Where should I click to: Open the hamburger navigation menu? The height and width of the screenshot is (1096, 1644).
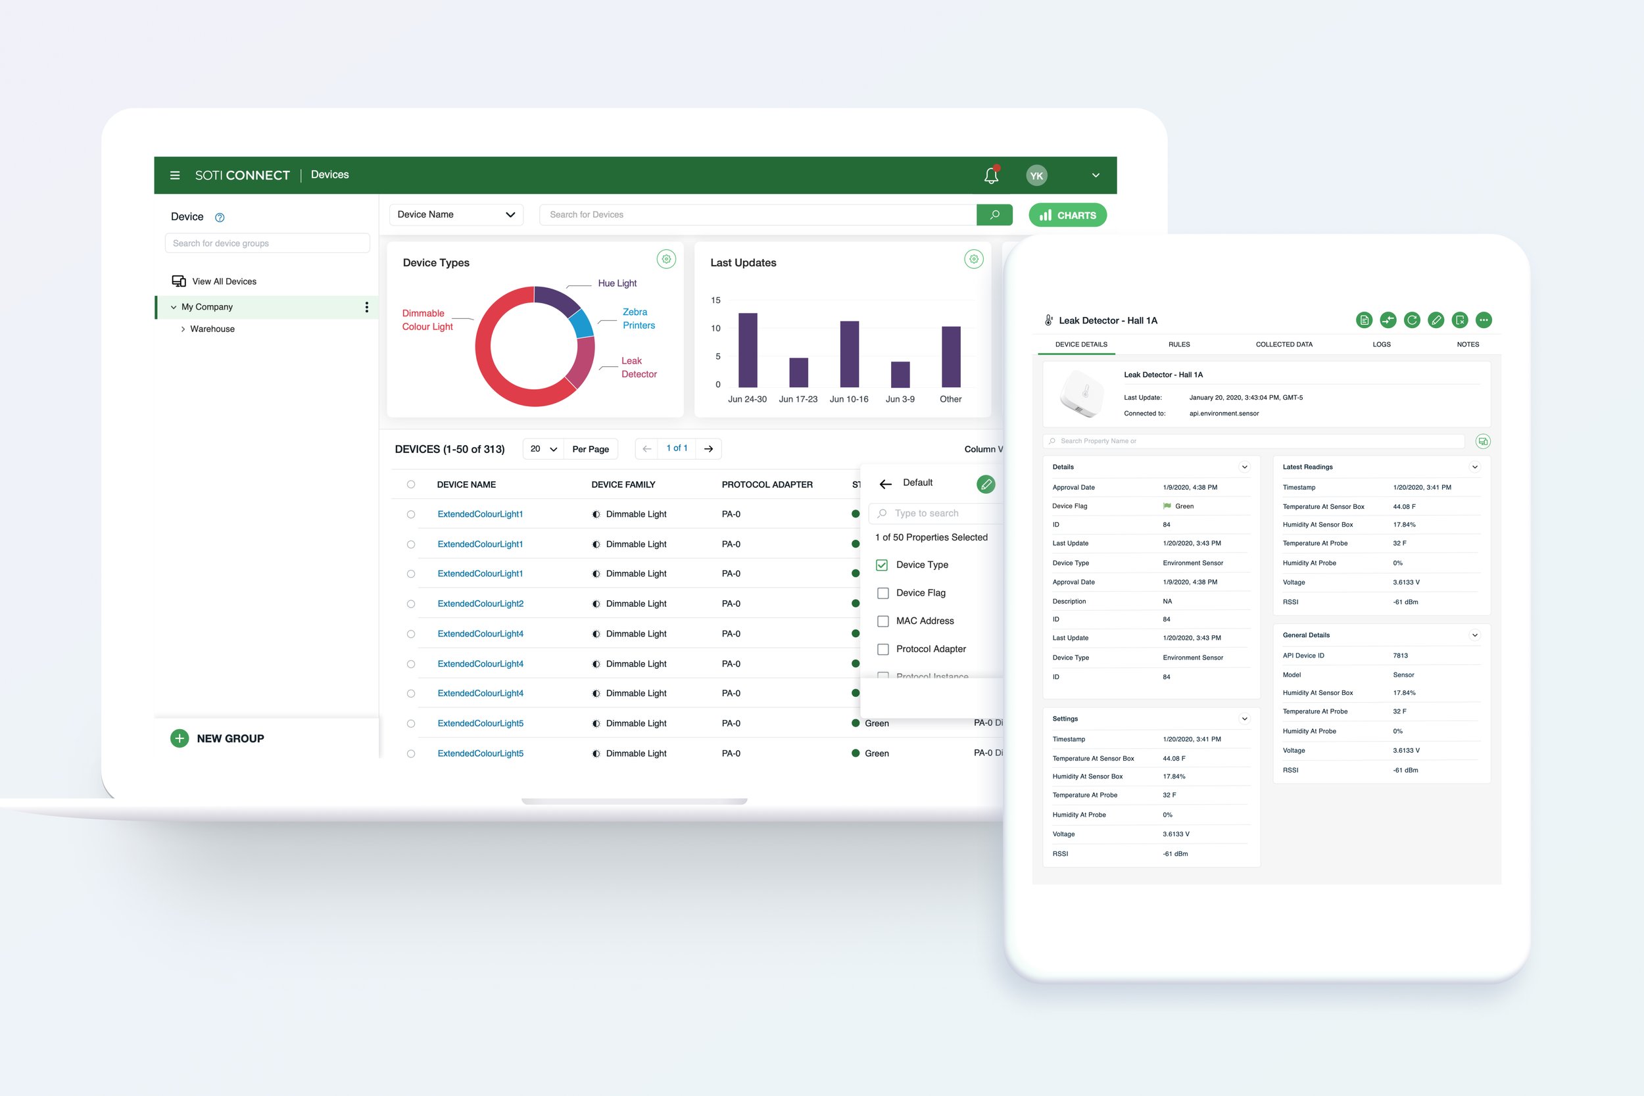point(175,176)
